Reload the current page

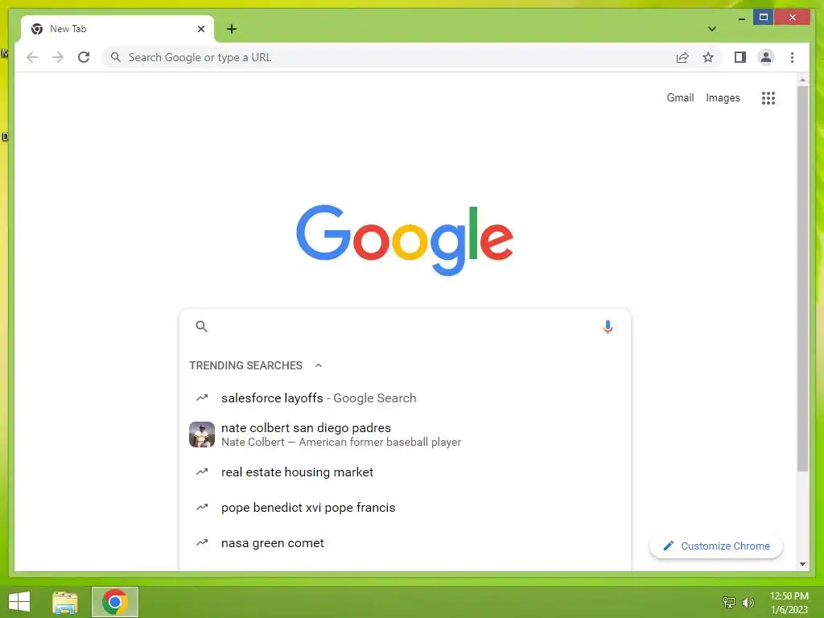click(84, 57)
